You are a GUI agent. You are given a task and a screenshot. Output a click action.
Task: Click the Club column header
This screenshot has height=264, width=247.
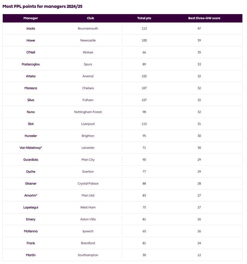coord(91,18)
